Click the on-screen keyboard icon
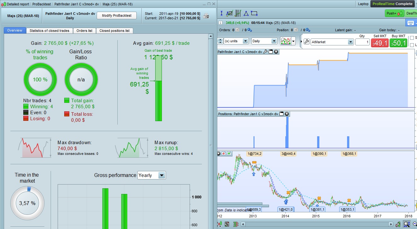Viewport: 417px width, 229px height. pos(410,23)
